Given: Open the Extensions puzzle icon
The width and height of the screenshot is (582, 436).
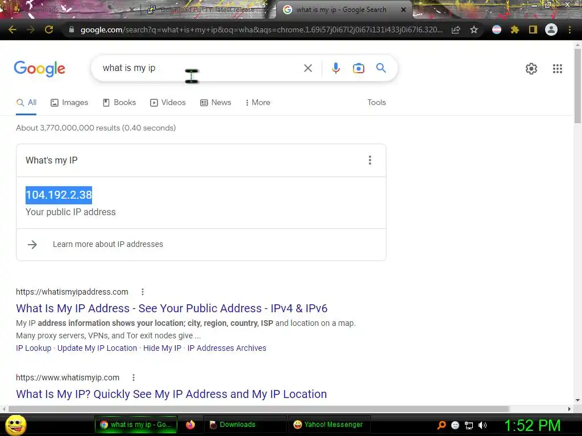Looking at the screenshot, I should click(x=514, y=30).
